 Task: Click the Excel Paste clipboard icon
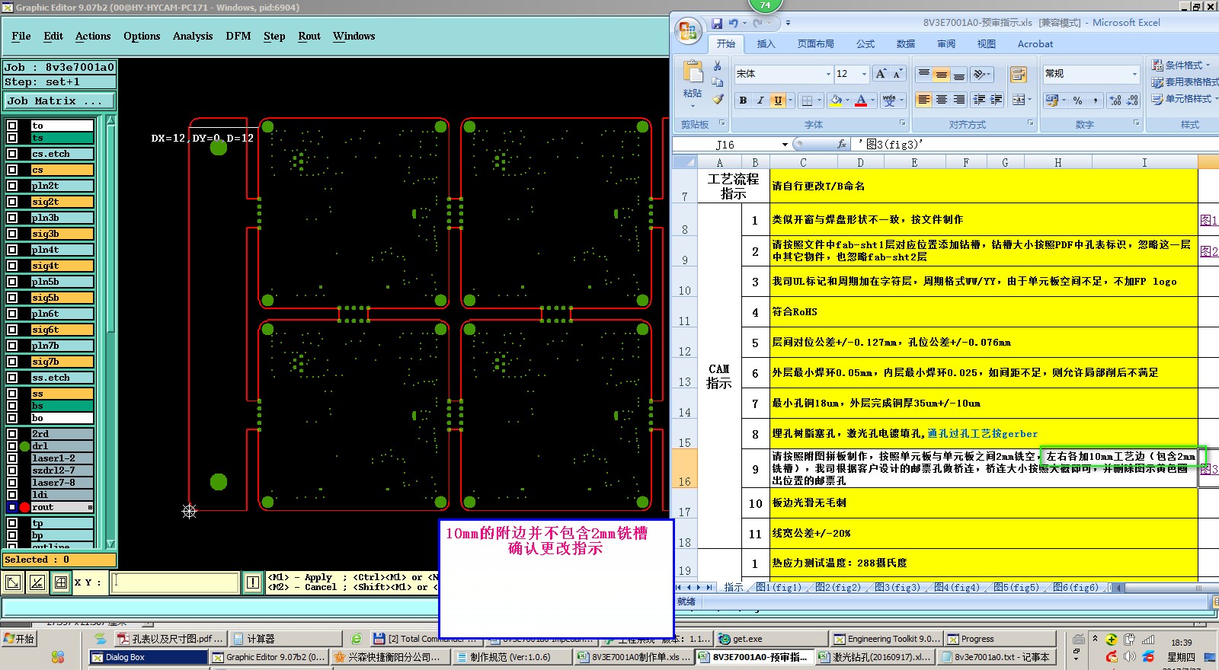point(693,73)
